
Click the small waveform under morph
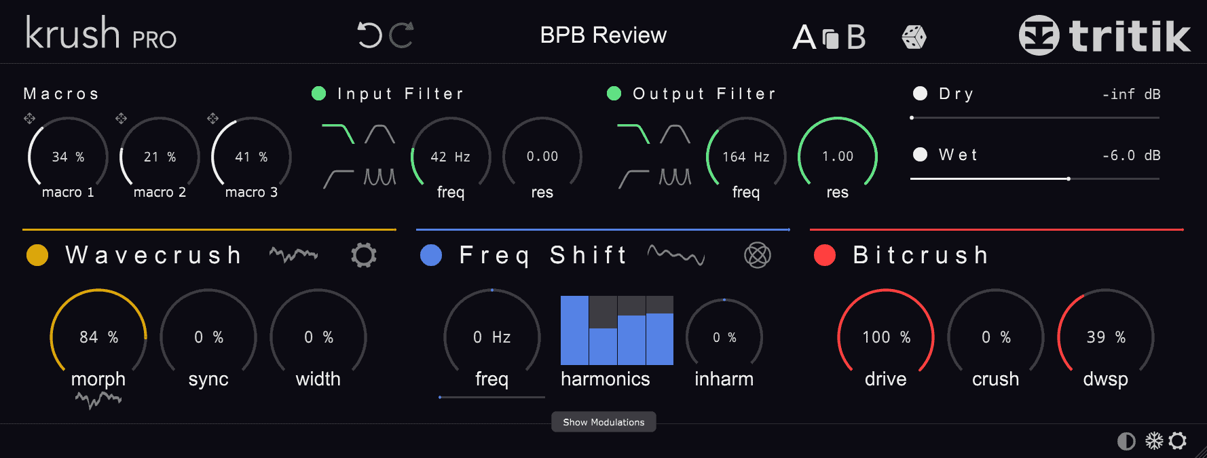pos(98,400)
